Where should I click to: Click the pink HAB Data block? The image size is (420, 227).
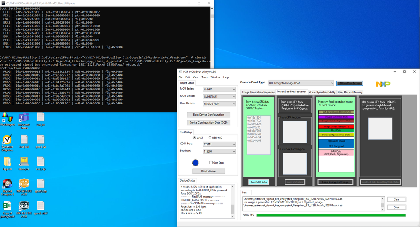[x=336, y=153]
